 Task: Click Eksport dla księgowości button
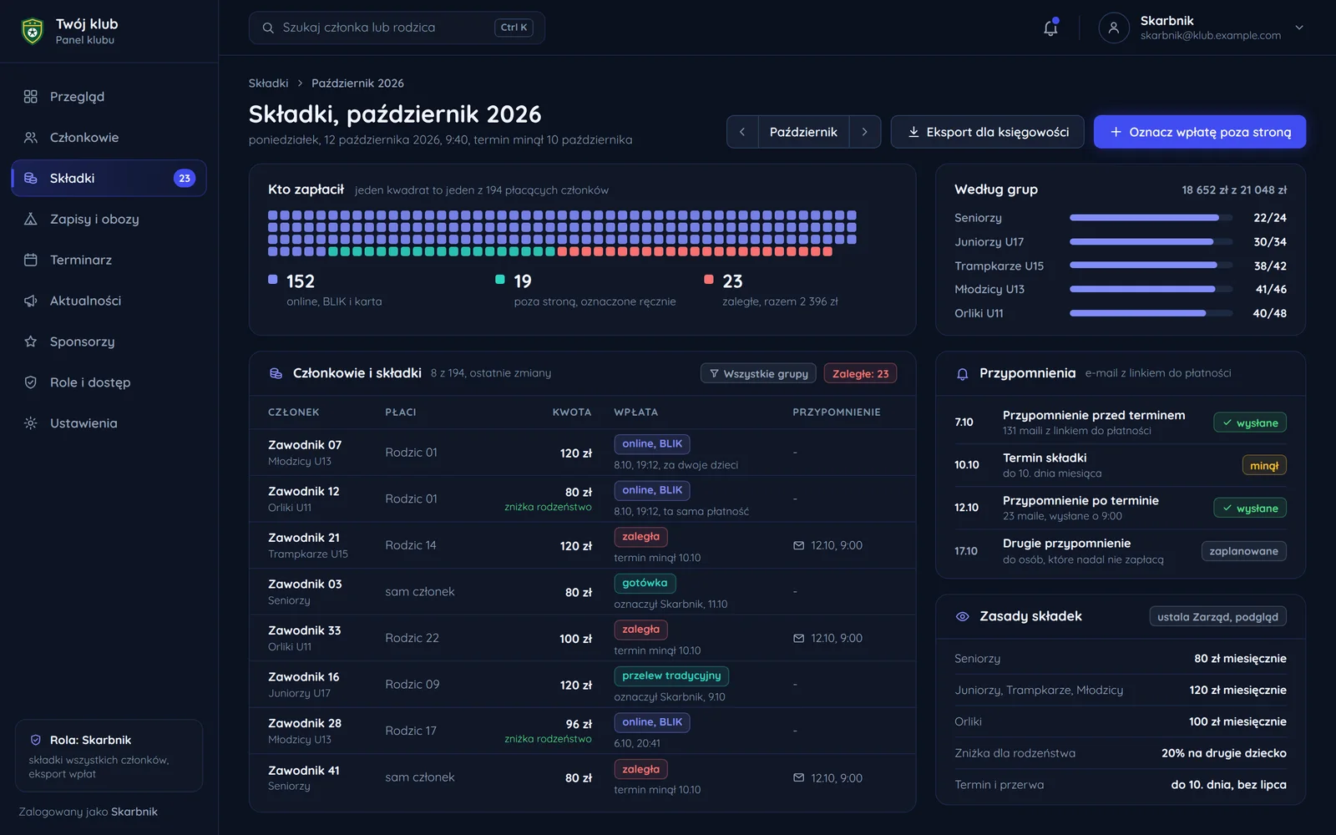click(x=988, y=132)
